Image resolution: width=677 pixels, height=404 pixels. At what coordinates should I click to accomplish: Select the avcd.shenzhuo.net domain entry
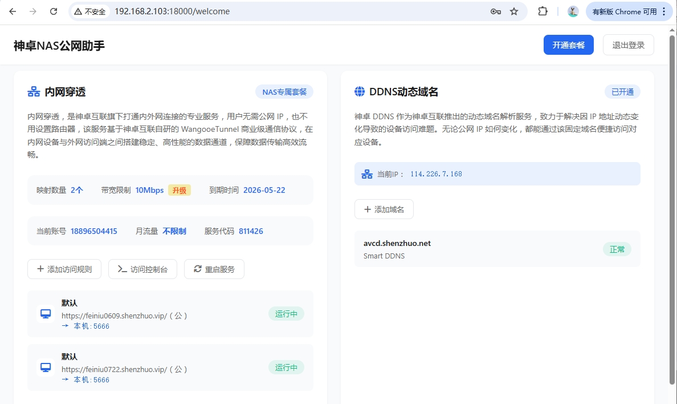397,243
